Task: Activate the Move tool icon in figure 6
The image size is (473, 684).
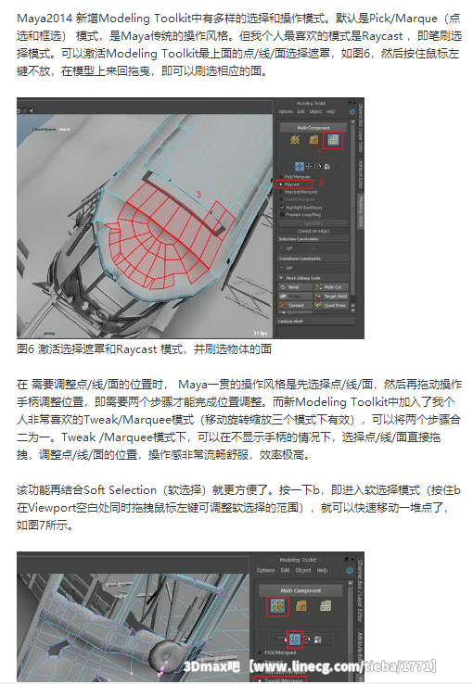Action: pyautogui.click(x=309, y=166)
